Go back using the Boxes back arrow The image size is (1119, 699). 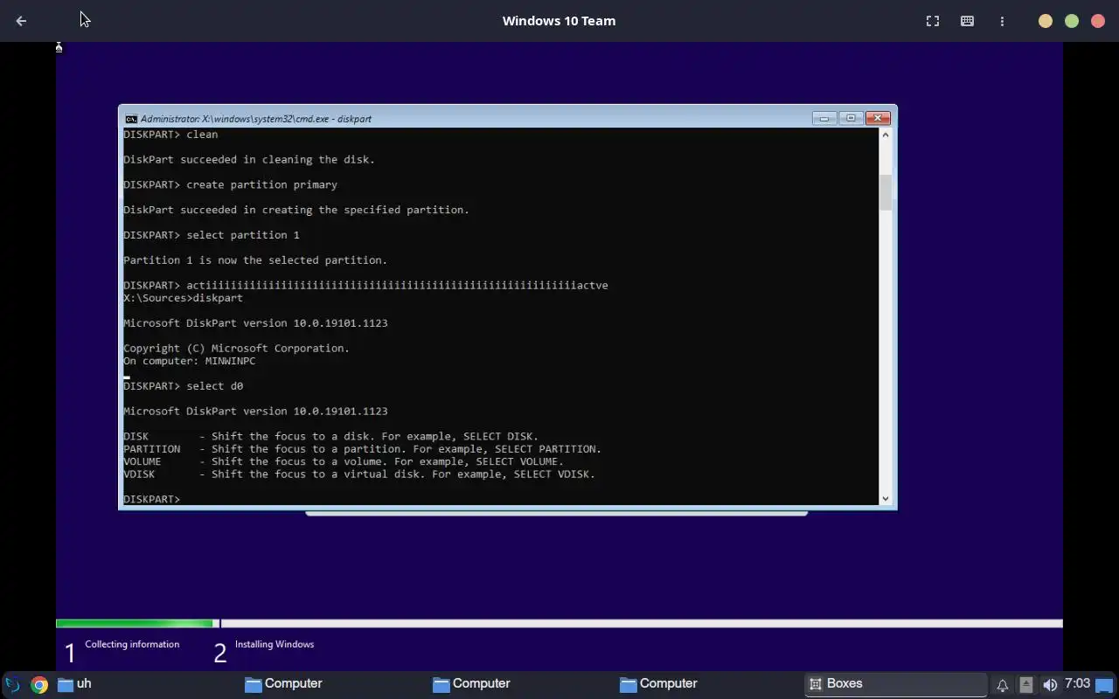tap(21, 21)
